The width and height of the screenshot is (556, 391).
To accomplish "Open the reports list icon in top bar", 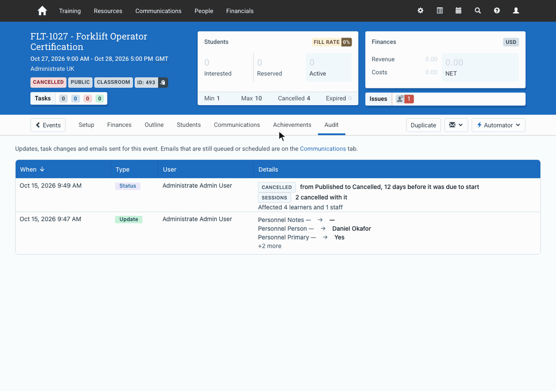I will point(440,11).
